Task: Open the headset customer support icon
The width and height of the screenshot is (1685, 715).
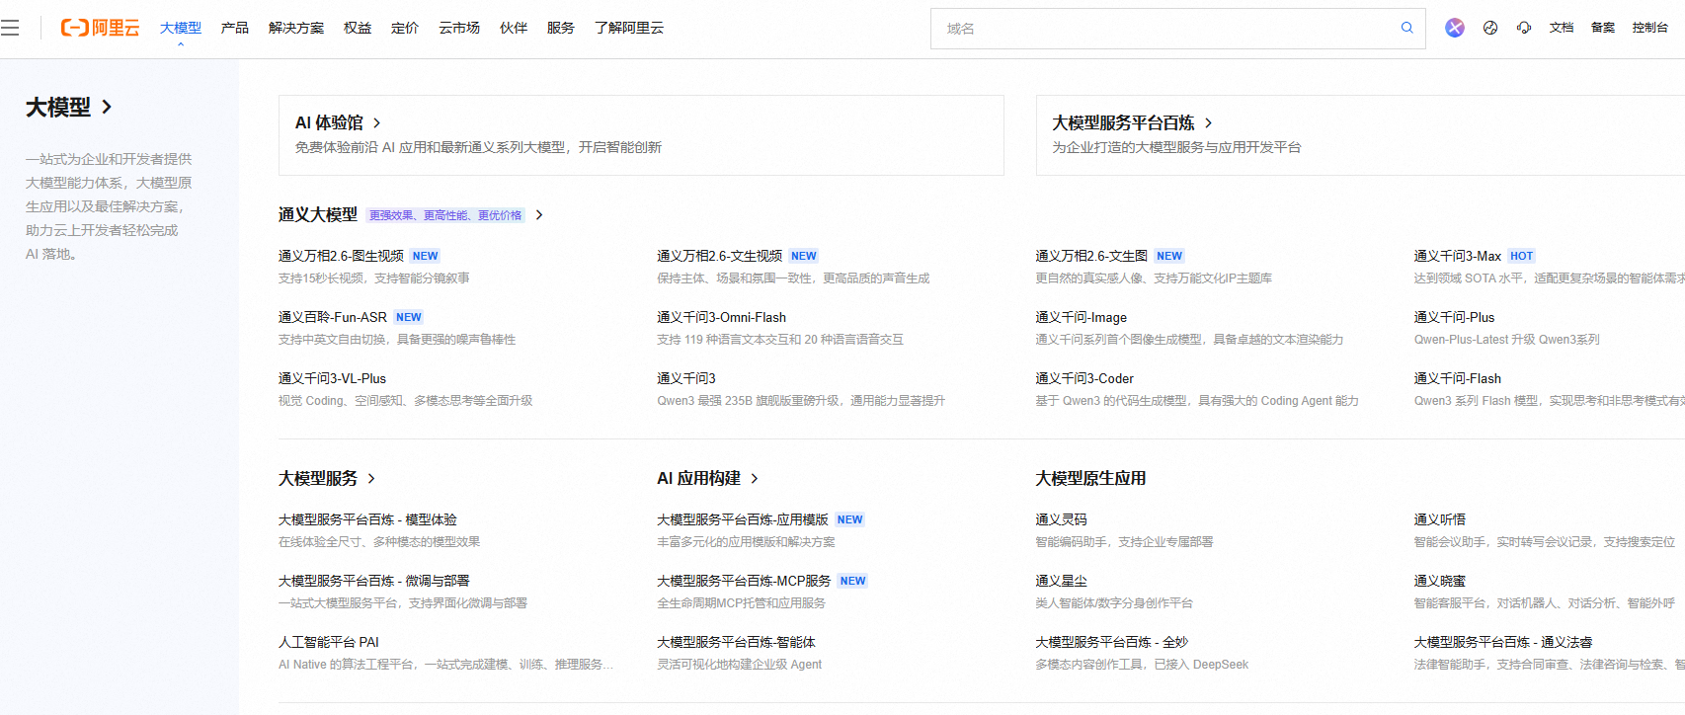Action: click(x=1524, y=28)
